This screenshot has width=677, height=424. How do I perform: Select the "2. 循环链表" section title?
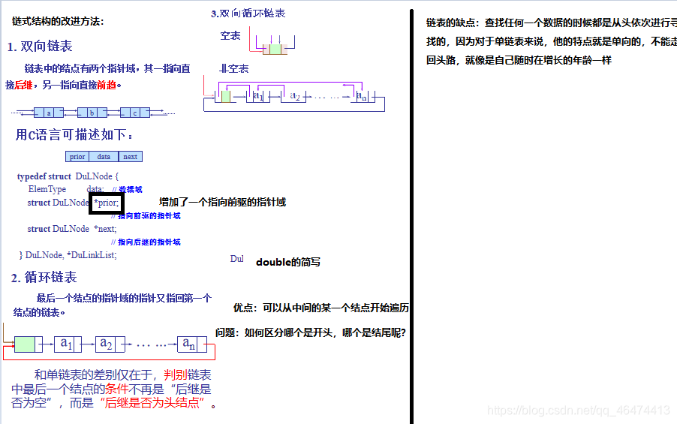pos(44,277)
